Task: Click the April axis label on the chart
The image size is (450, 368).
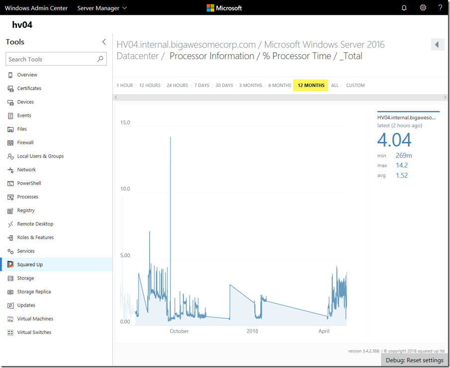Action: coord(324,331)
